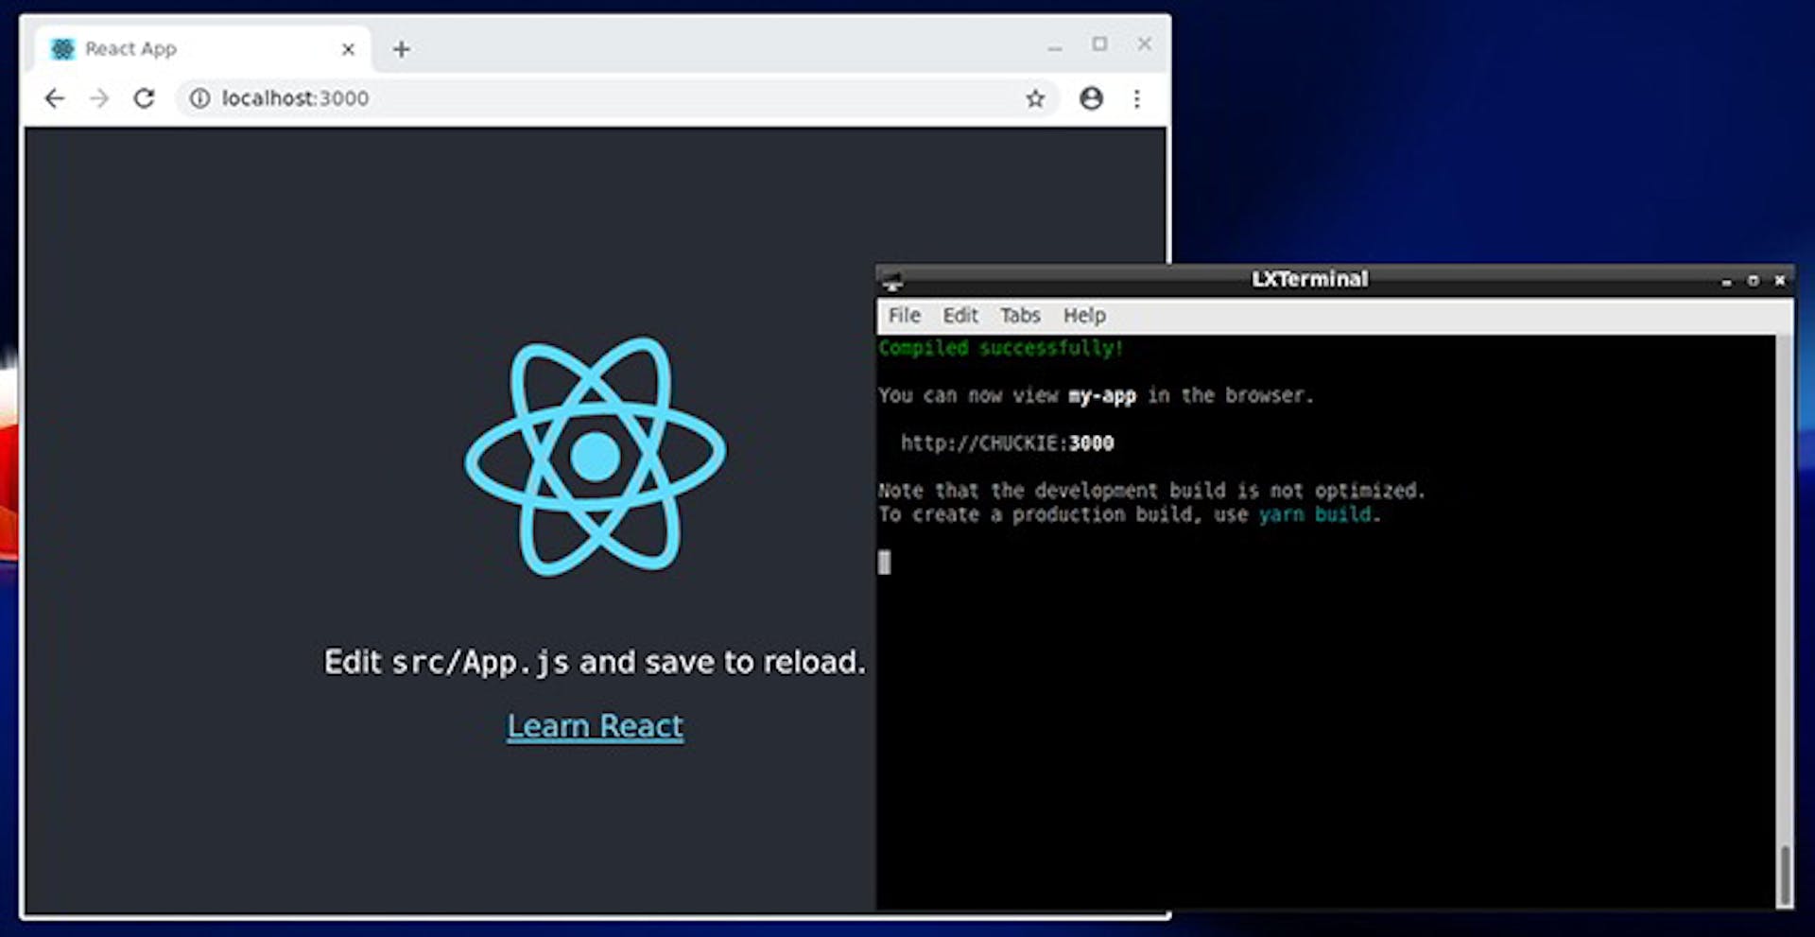
Task: Click the browser back arrow
Action: click(x=55, y=98)
